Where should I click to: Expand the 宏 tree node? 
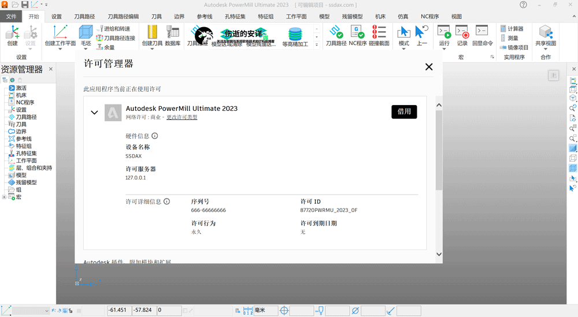pos(3,197)
